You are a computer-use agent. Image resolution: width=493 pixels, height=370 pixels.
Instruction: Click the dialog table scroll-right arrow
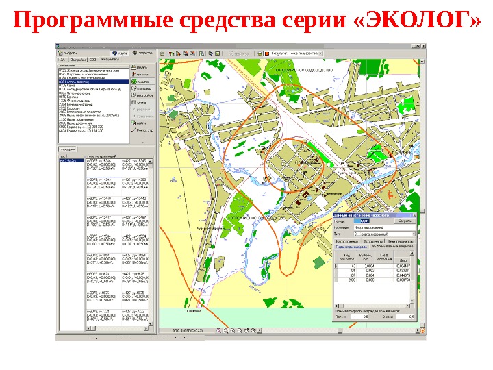click(407, 306)
